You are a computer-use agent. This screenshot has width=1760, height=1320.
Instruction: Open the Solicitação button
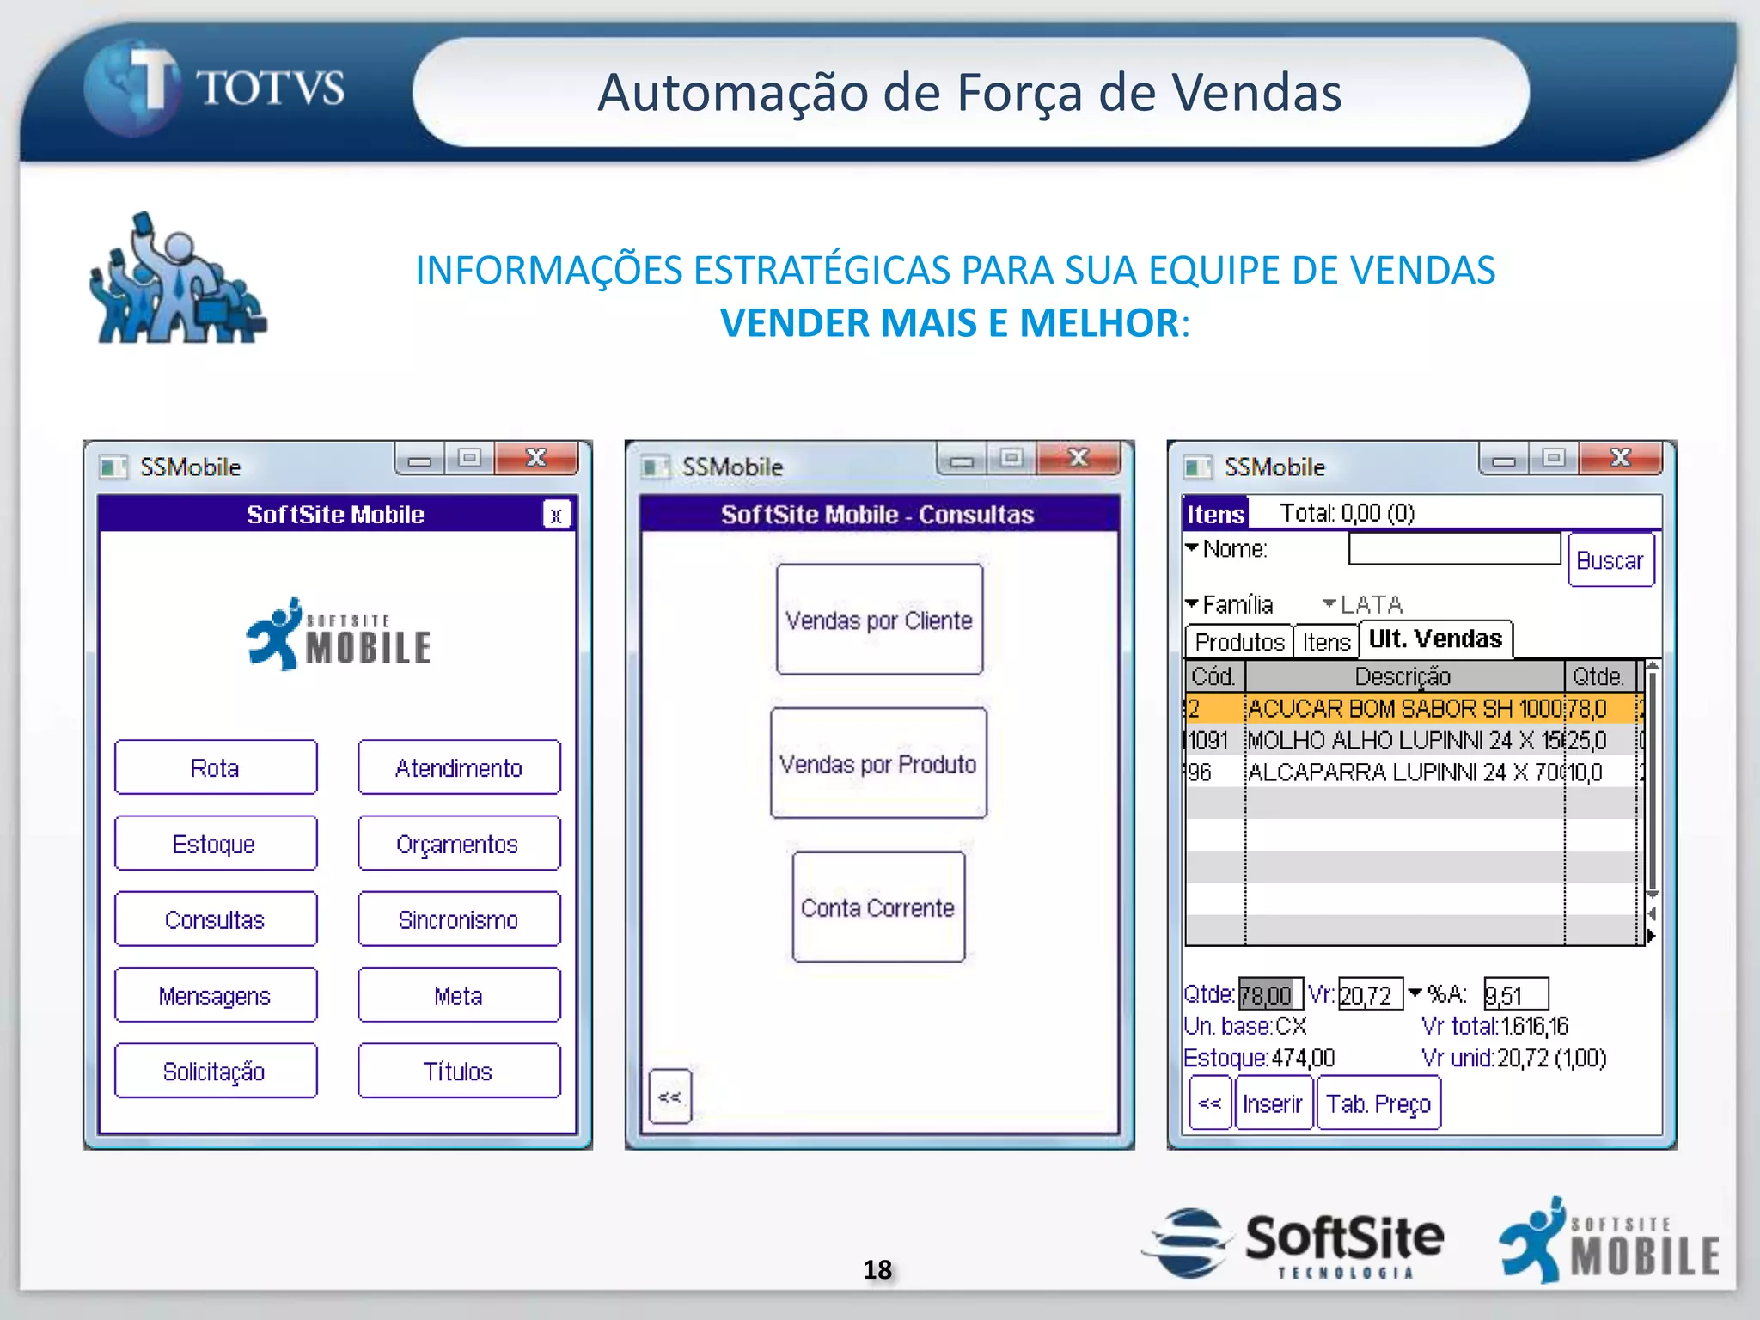tap(216, 1071)
